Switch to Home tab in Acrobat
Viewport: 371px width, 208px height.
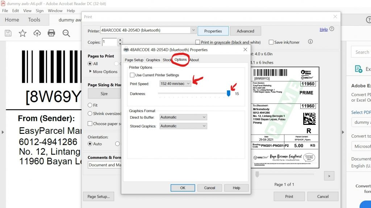(x=12, y=20)
